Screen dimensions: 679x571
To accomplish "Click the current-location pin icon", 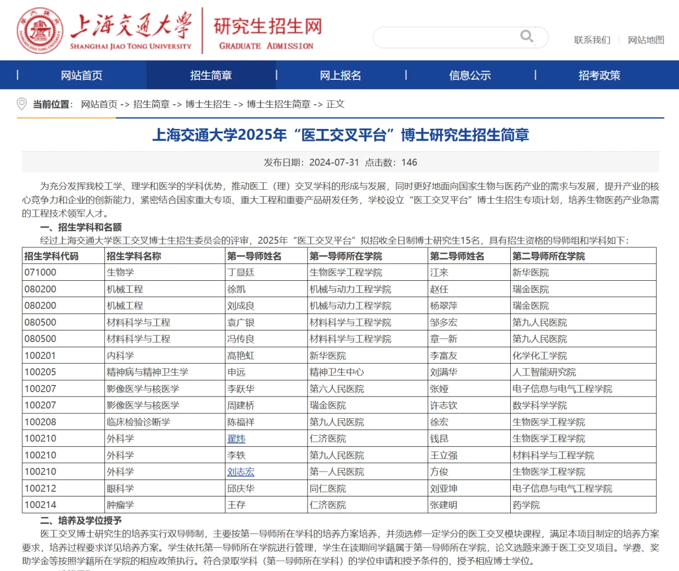I will coord(22,104).
